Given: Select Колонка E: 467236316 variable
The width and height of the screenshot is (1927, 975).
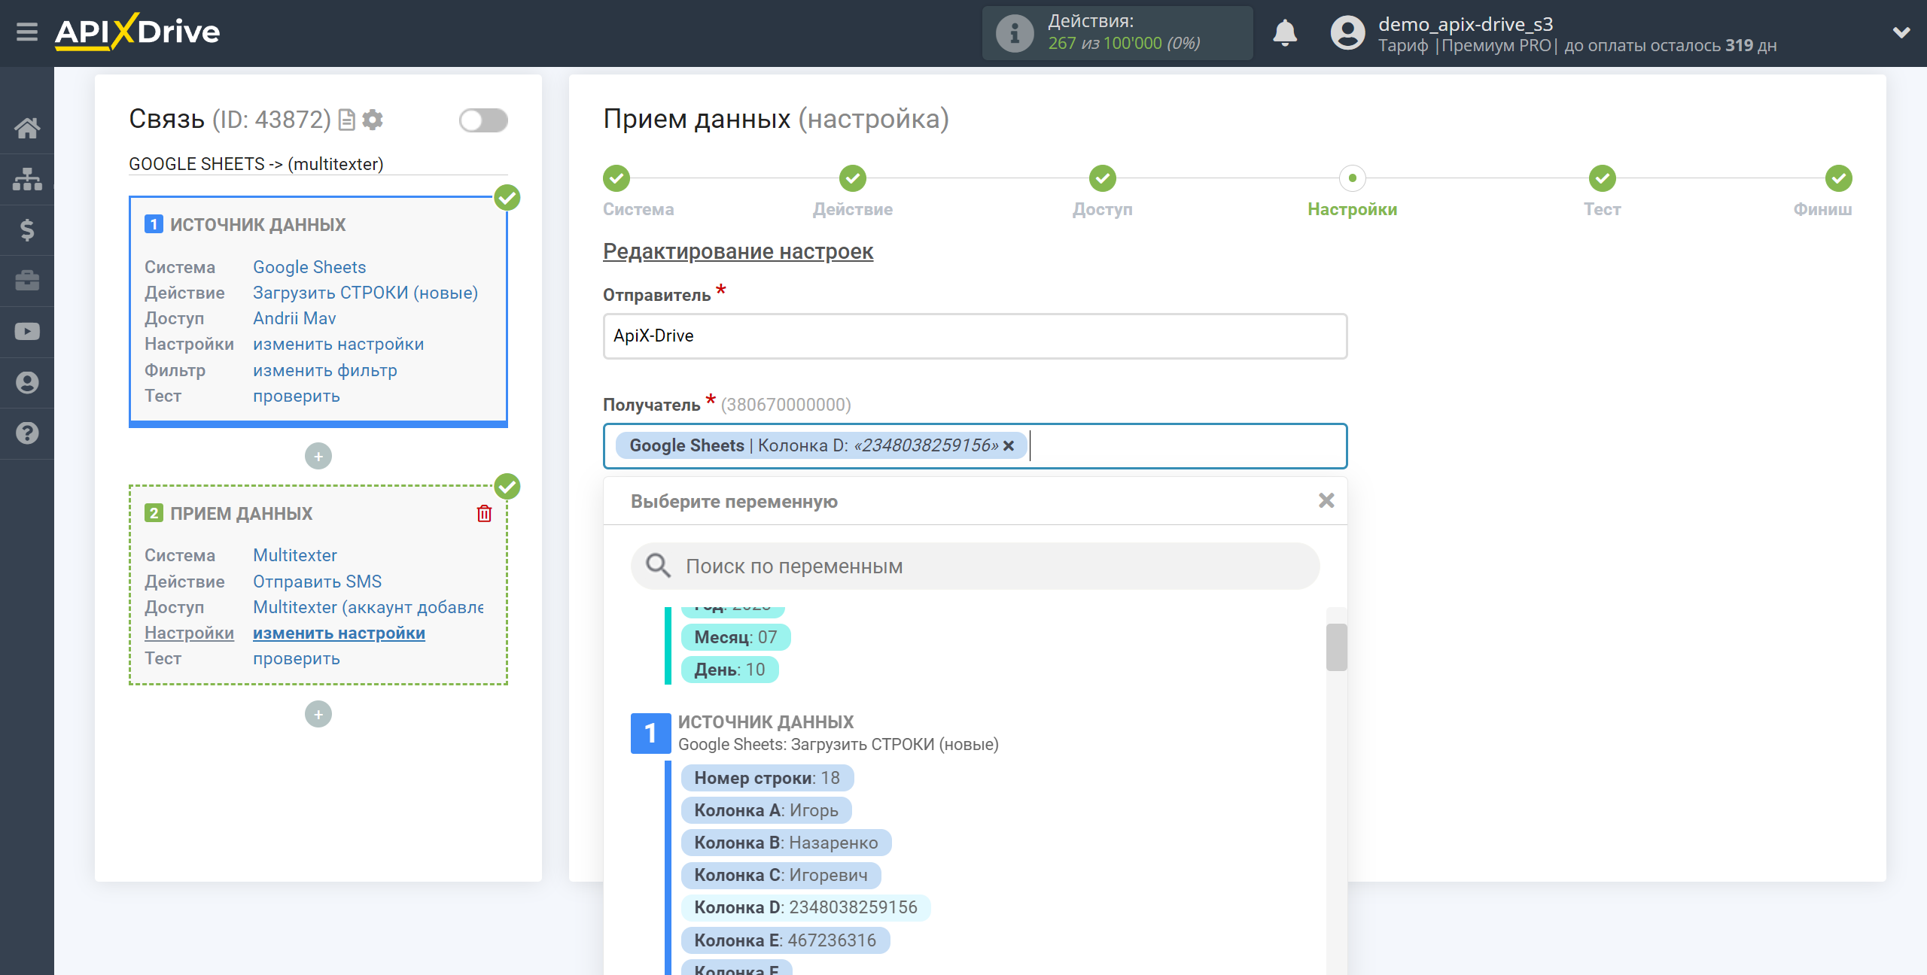Looking at the screenshot, I should point(785,940).
